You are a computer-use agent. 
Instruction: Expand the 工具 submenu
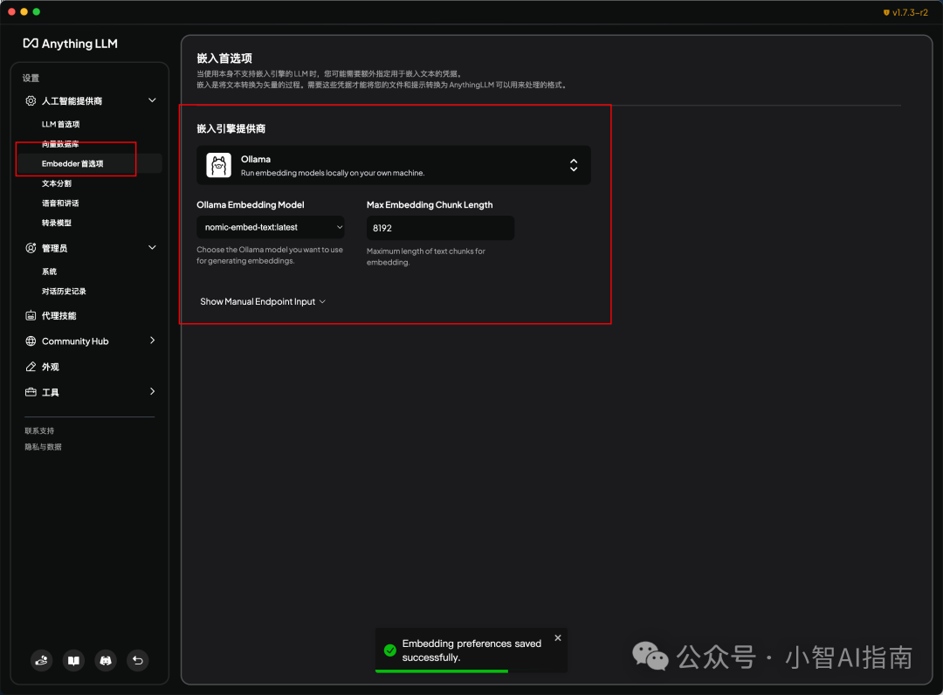pyautogui.click(x=152, y=392)
